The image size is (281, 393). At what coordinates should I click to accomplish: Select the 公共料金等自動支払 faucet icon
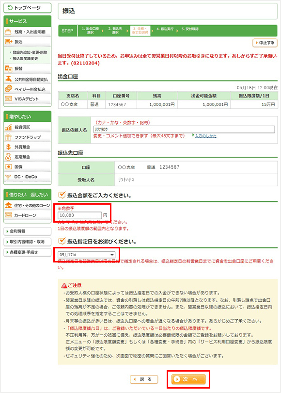tap(8, 79)
